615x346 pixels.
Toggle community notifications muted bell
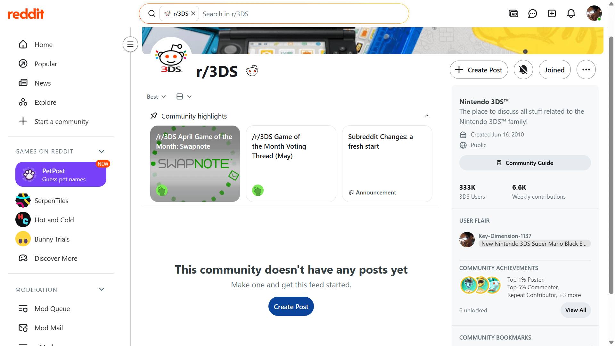(x=523, y=70)
